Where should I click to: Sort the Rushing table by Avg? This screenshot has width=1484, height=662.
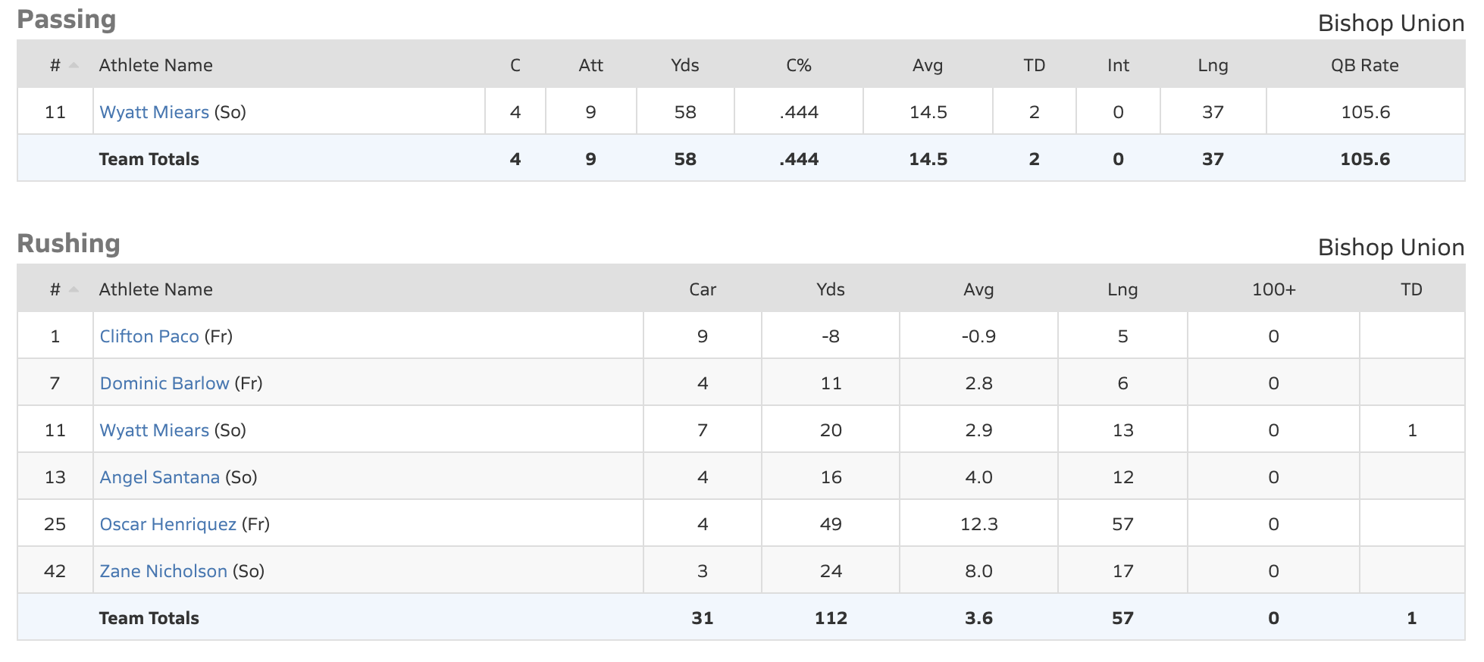coord(978,289)
